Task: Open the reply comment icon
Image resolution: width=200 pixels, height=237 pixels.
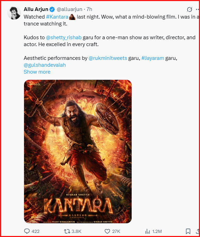Action: 27,231
